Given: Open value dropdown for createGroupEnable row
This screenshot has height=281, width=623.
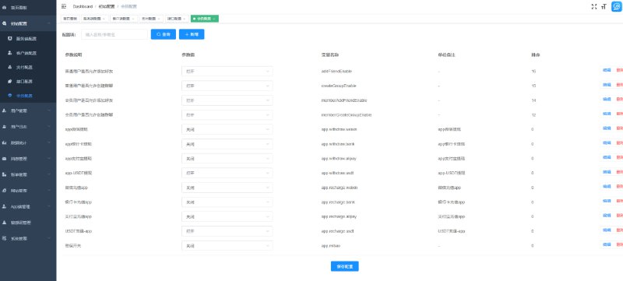Looking at the screenshot, I should (227, 86).
